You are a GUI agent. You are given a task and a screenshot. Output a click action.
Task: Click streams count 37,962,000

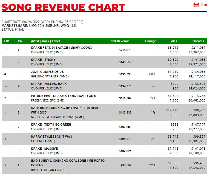coord(197,52)
